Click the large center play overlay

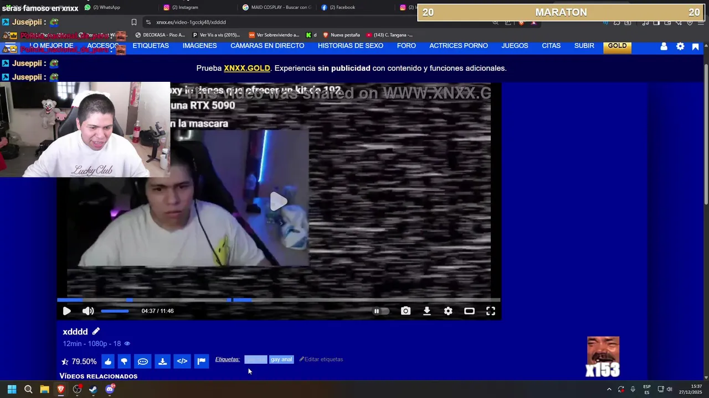279,202
